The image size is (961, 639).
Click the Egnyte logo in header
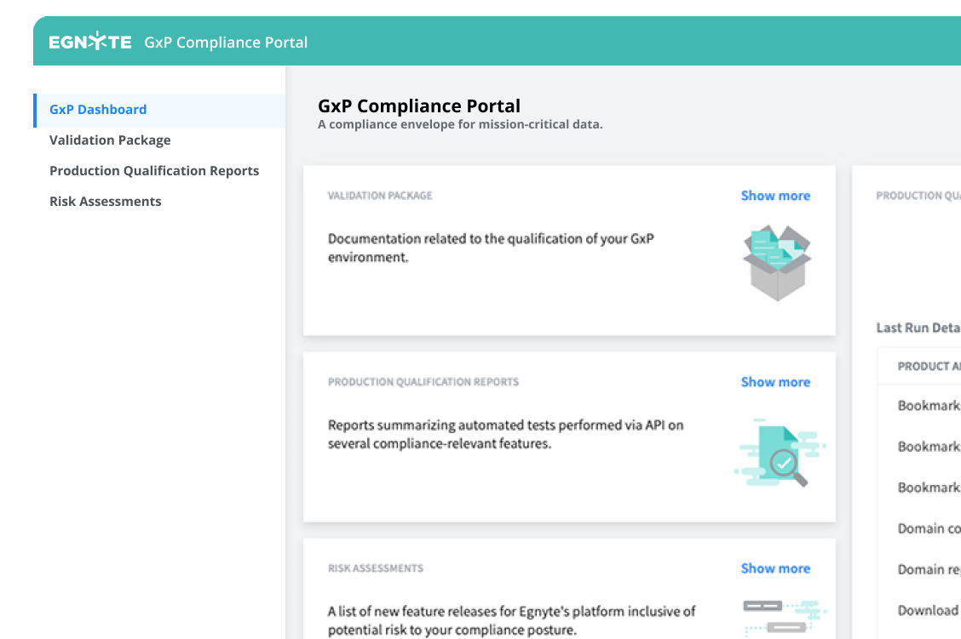point(90,42)
